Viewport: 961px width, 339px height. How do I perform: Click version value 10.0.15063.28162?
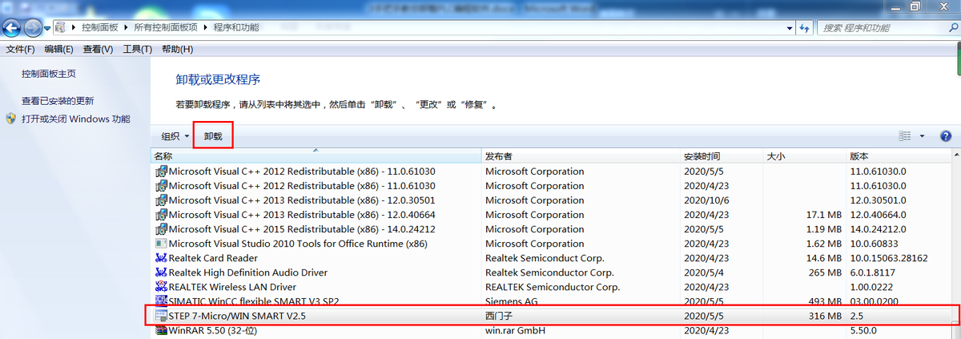pos(889,258)
